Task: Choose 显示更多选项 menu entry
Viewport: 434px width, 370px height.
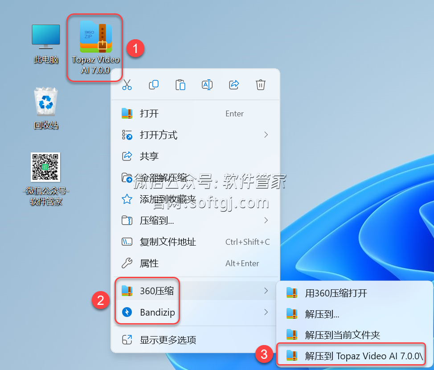Action: 196,340
